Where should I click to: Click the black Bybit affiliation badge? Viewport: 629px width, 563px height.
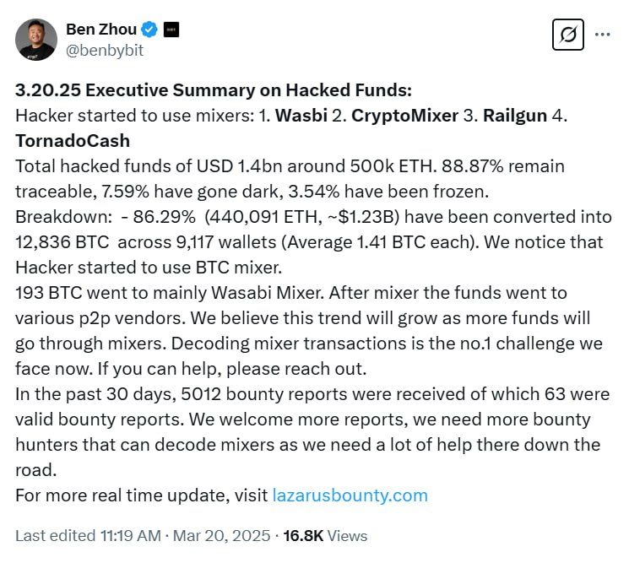point(171,30)
